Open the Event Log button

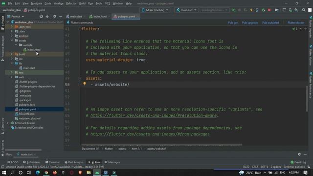click(298, 162)
